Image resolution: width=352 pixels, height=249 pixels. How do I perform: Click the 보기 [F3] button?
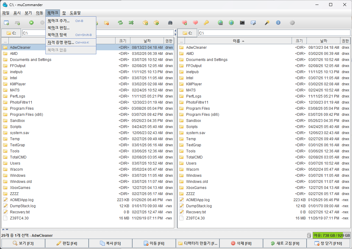point(23,243)
